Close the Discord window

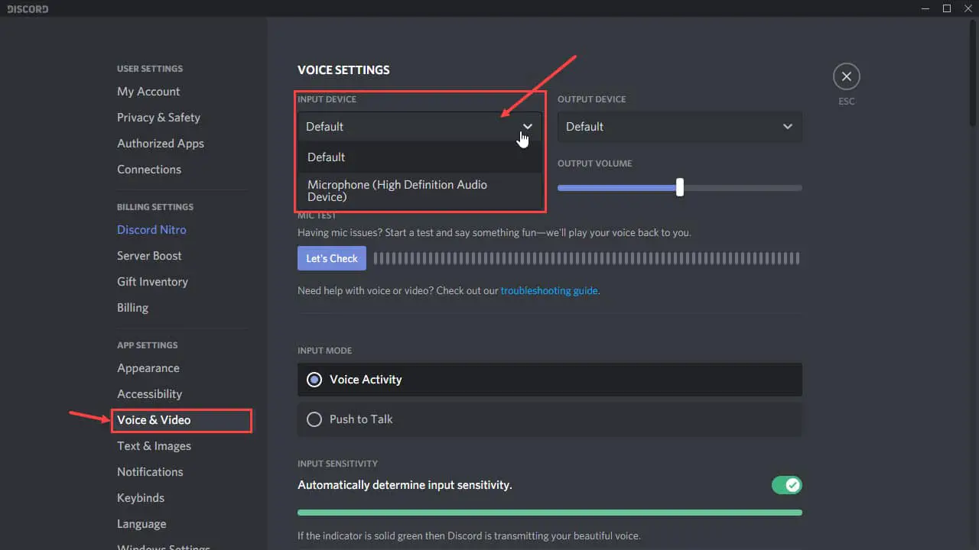[968, 8]
